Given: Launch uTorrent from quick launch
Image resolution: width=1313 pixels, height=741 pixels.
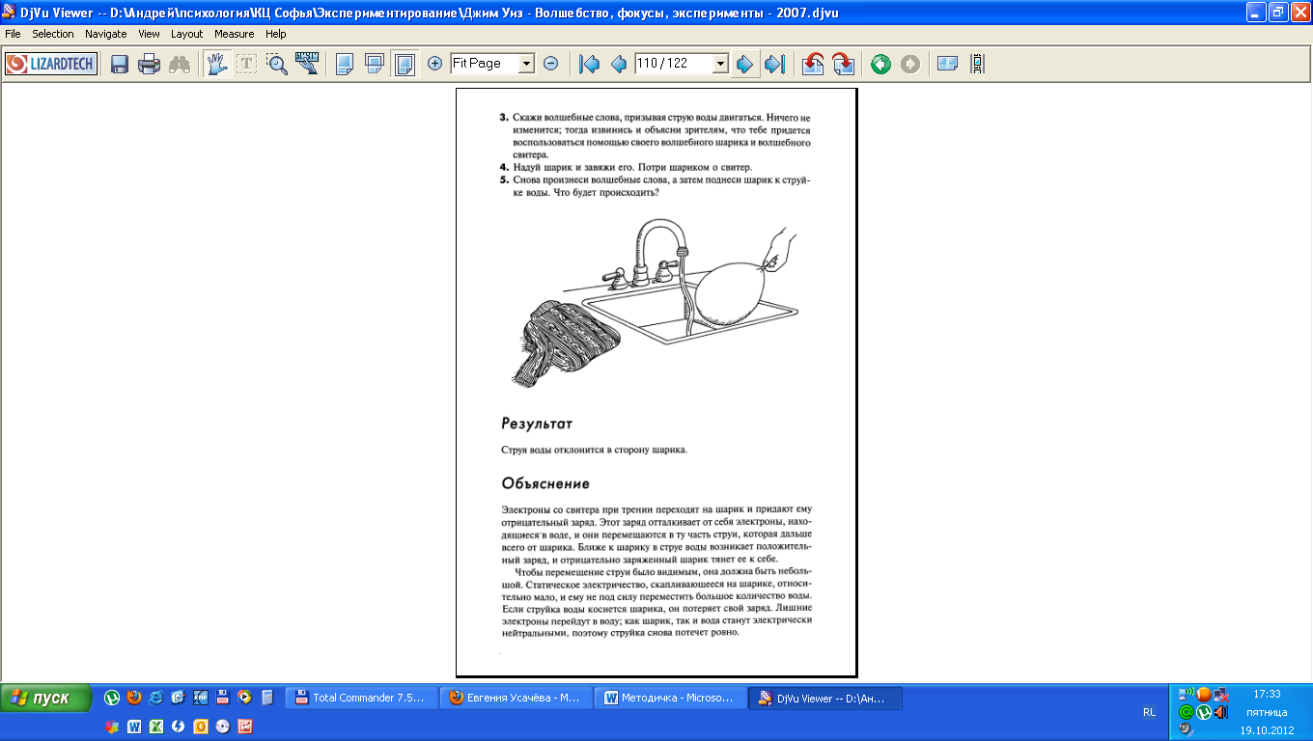Looking at the screenshot, I should [113, 697].
